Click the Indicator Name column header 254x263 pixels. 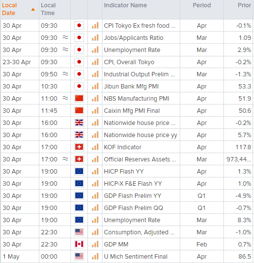click(x=125, y=5)
